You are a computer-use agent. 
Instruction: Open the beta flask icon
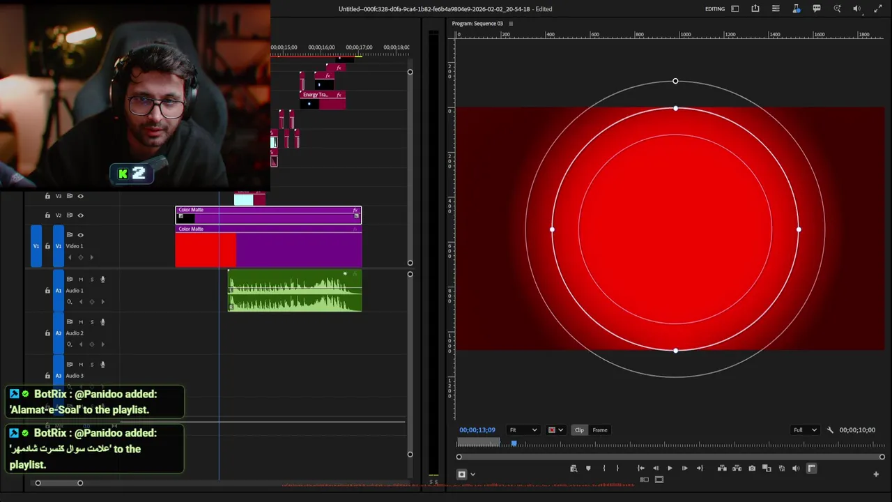pos(797,9)
